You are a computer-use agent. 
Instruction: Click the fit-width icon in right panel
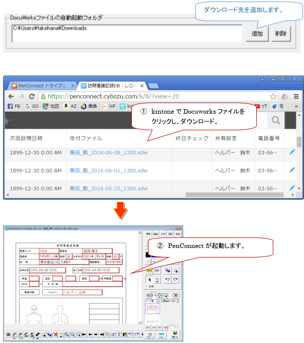tap(154, 295)
